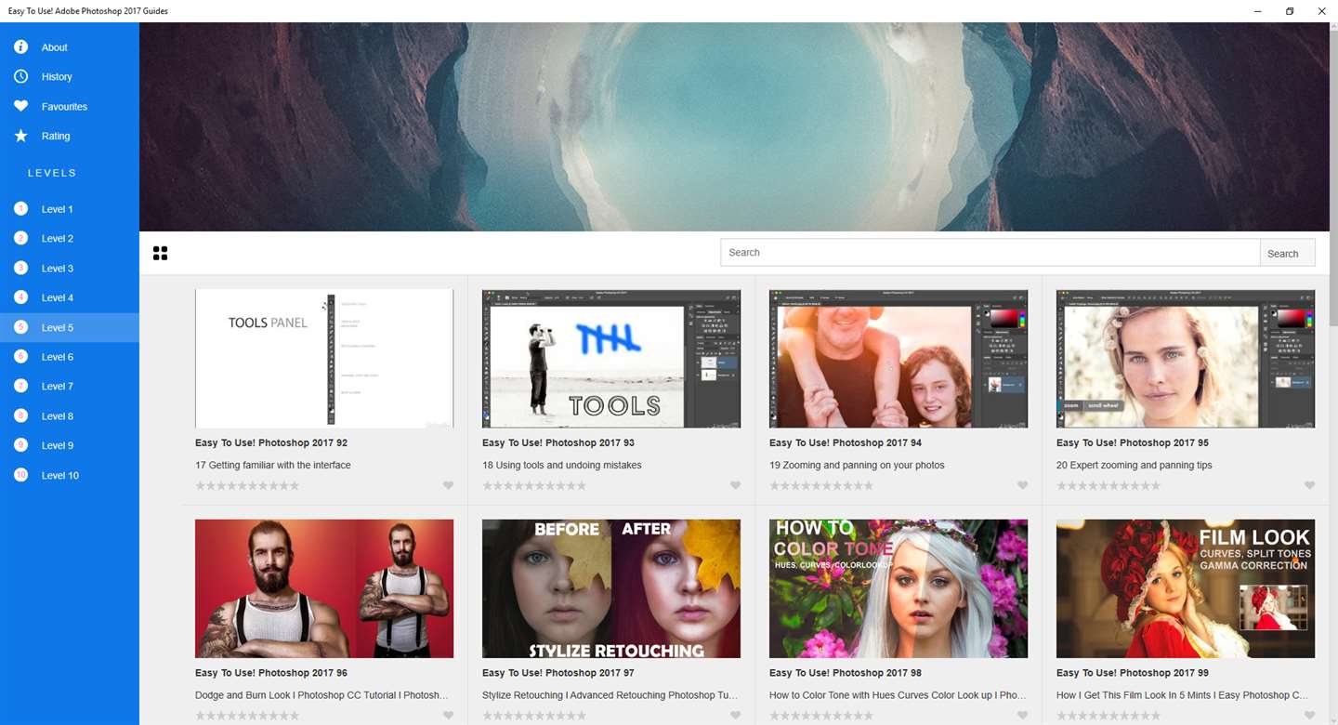
Task: Select Level 2 in sidebar
Action: (x=70, y=239)
